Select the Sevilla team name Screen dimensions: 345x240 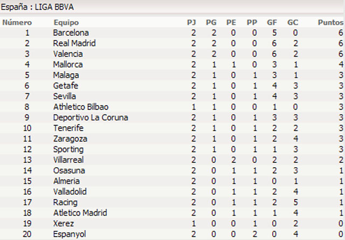[65, 96]
